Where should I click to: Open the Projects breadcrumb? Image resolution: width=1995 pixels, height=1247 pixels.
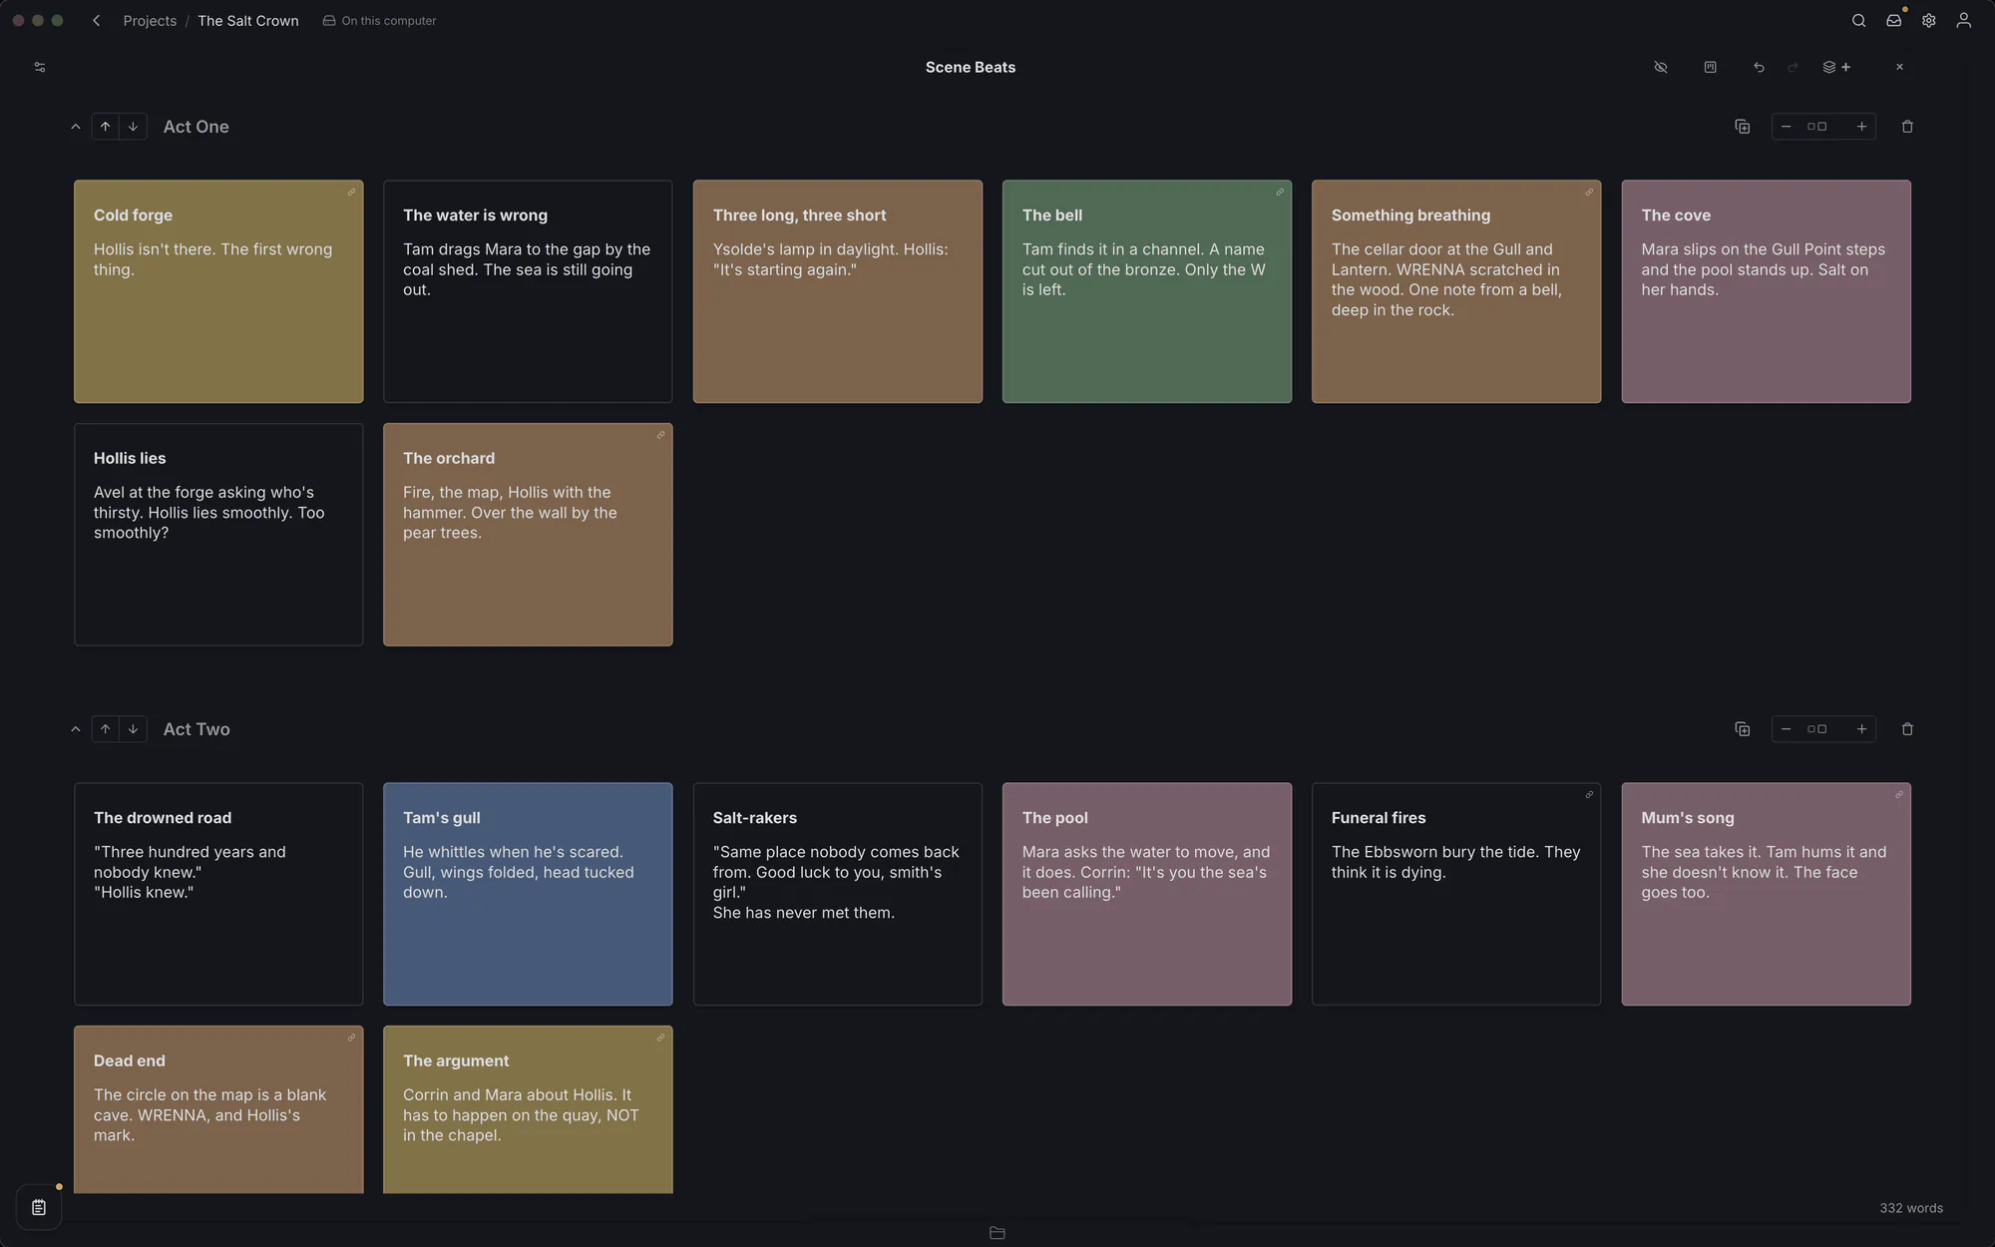[x=150, y=20]
